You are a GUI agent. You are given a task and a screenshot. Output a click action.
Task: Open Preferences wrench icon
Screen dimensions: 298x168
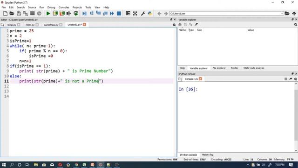pyautogui.click(x=143, y=14)
